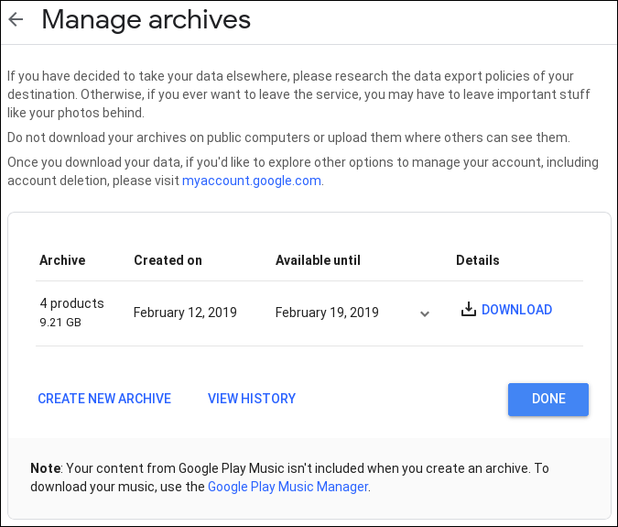Viewport: 618px width, 527px height.
Task: Click the DOWNLOAD link
Action: click(516, 310)
